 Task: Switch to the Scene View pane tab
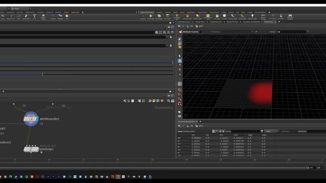(x=268, y=22)
